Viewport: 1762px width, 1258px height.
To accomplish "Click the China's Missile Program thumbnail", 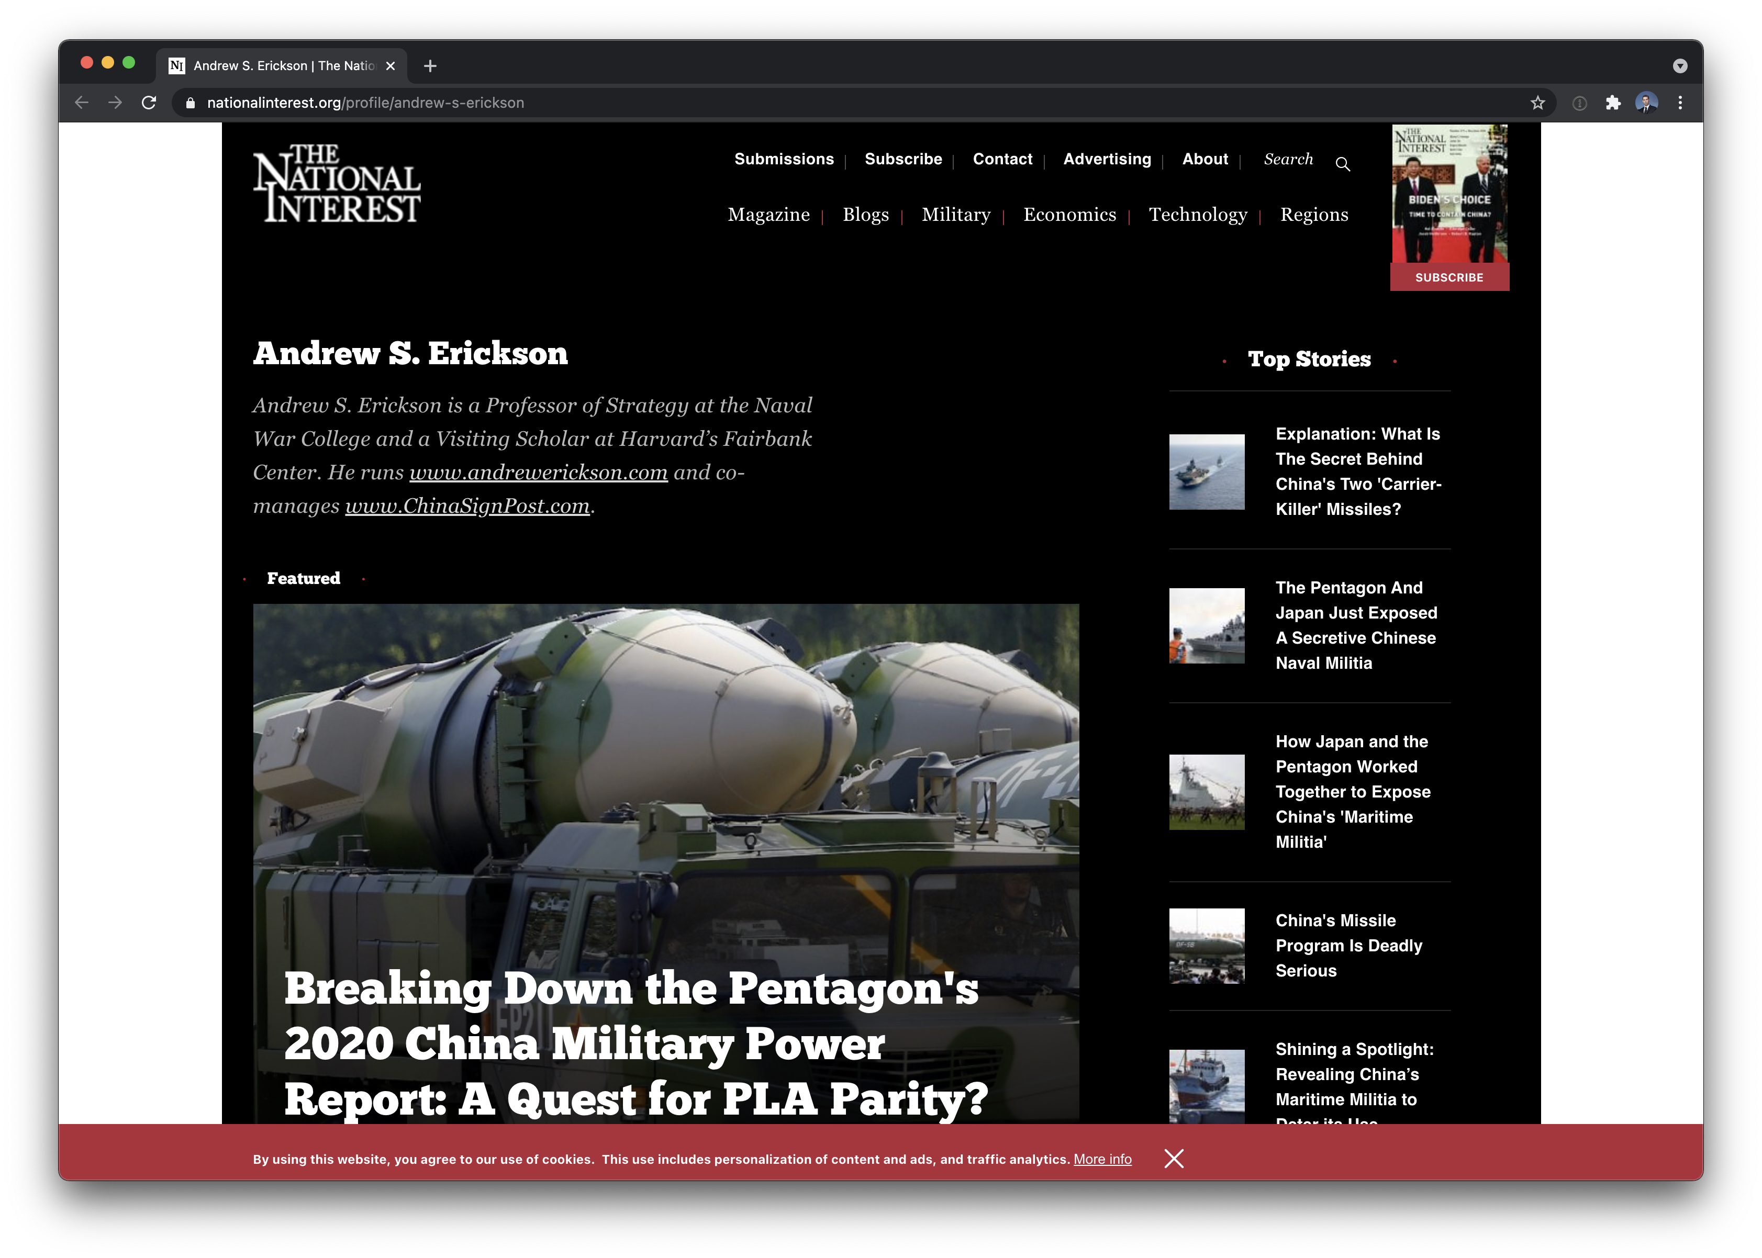I will [x=1207, y=946].
